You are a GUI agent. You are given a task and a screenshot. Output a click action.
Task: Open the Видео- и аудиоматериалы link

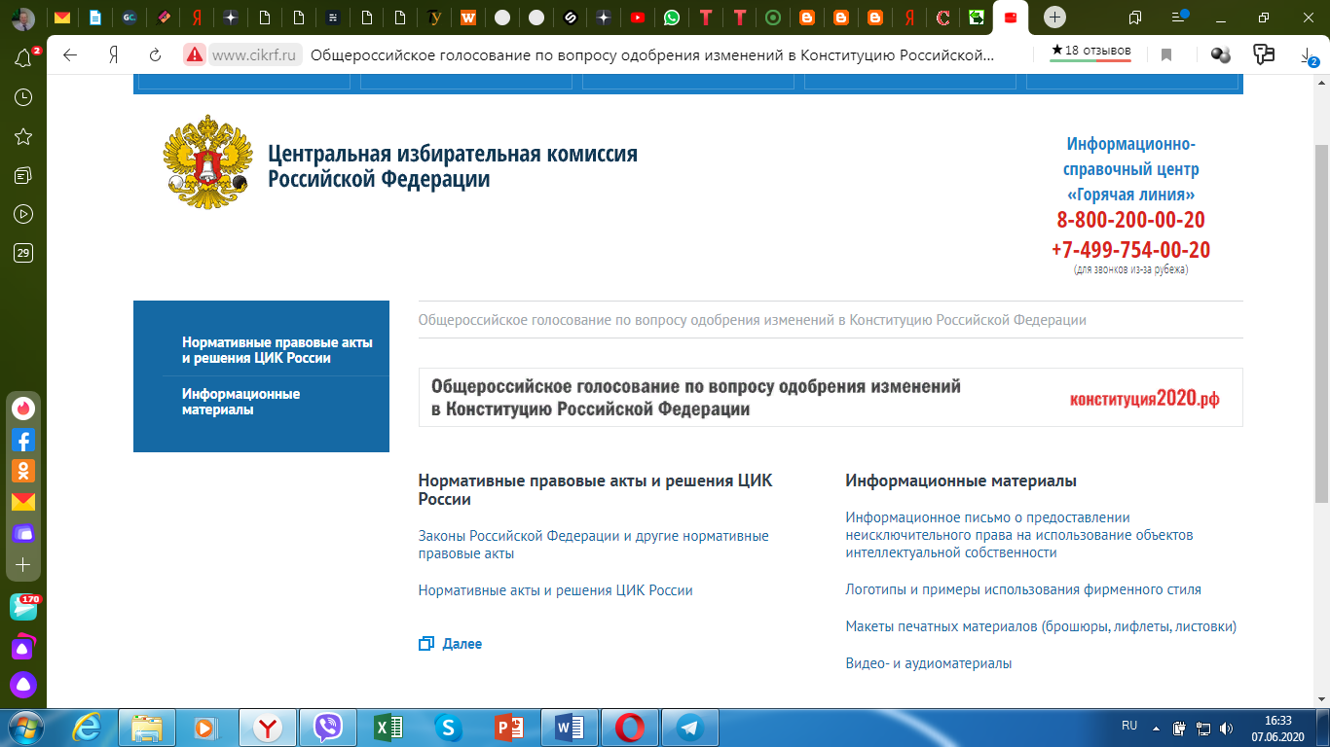(929, 663)
